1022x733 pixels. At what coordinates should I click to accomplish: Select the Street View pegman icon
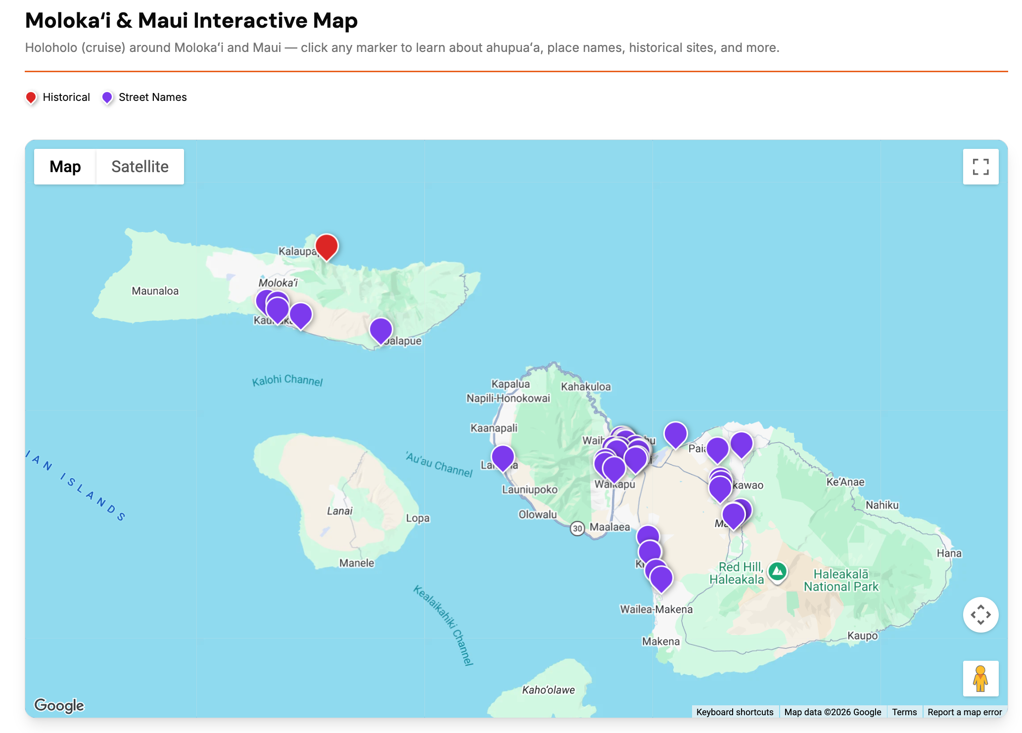pyautogui.click(x=980, y=679)
